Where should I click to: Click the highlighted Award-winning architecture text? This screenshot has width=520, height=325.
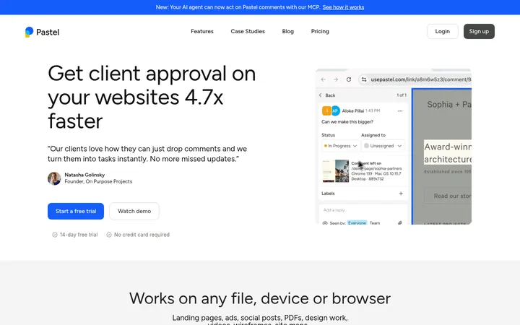pyautogui.click(x=448, y=153)
